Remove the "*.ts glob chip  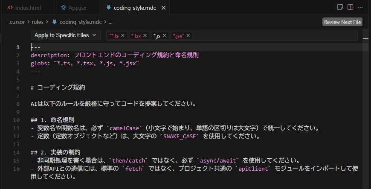(x=123, y=35)
